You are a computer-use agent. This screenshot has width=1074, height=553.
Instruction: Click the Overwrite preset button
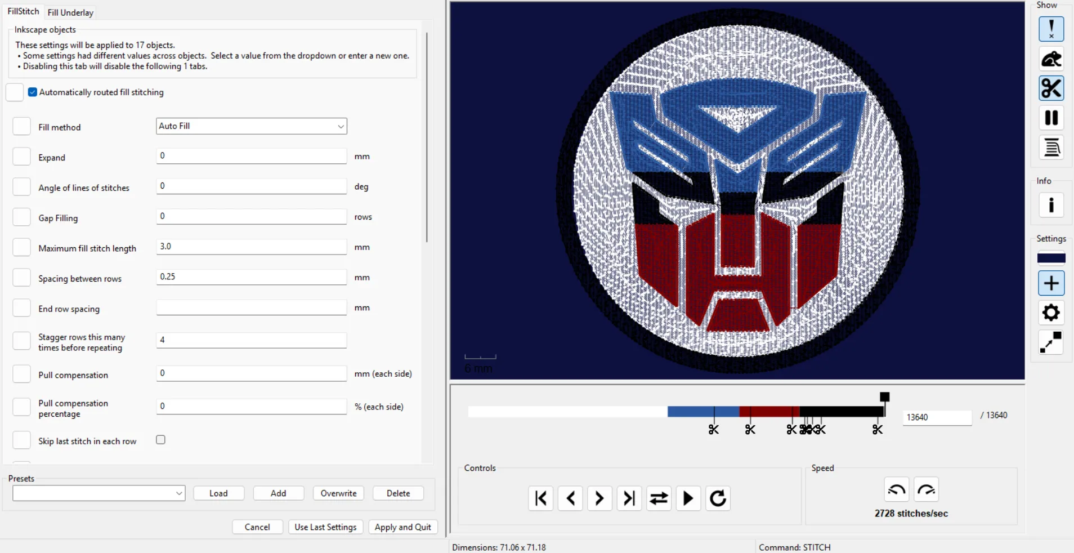339,493
